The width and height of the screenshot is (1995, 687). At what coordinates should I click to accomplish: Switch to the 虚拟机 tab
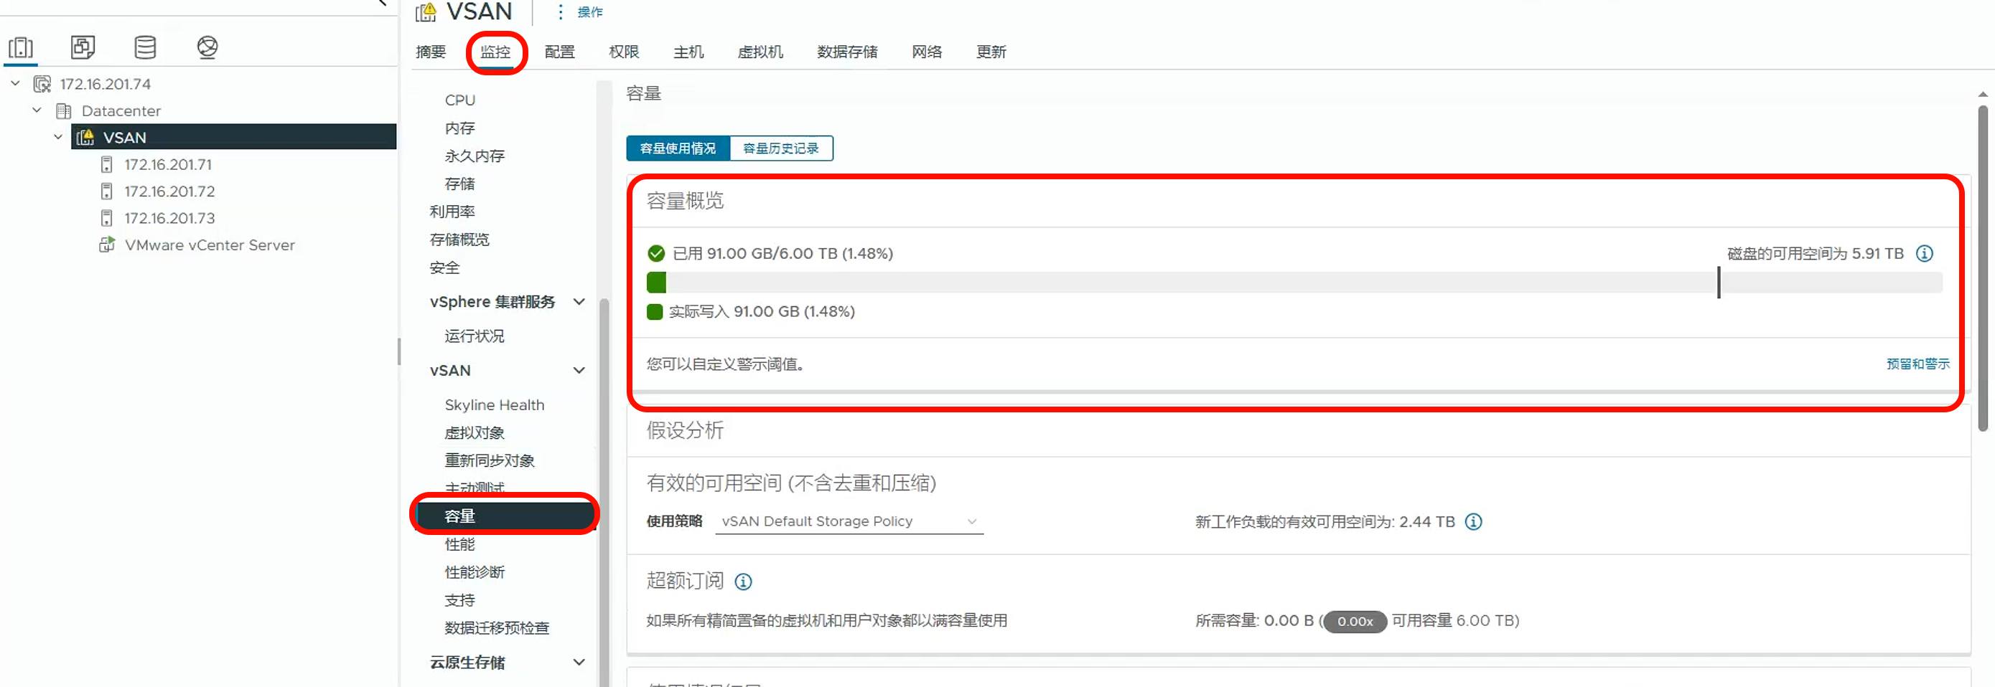click(760, 52)
